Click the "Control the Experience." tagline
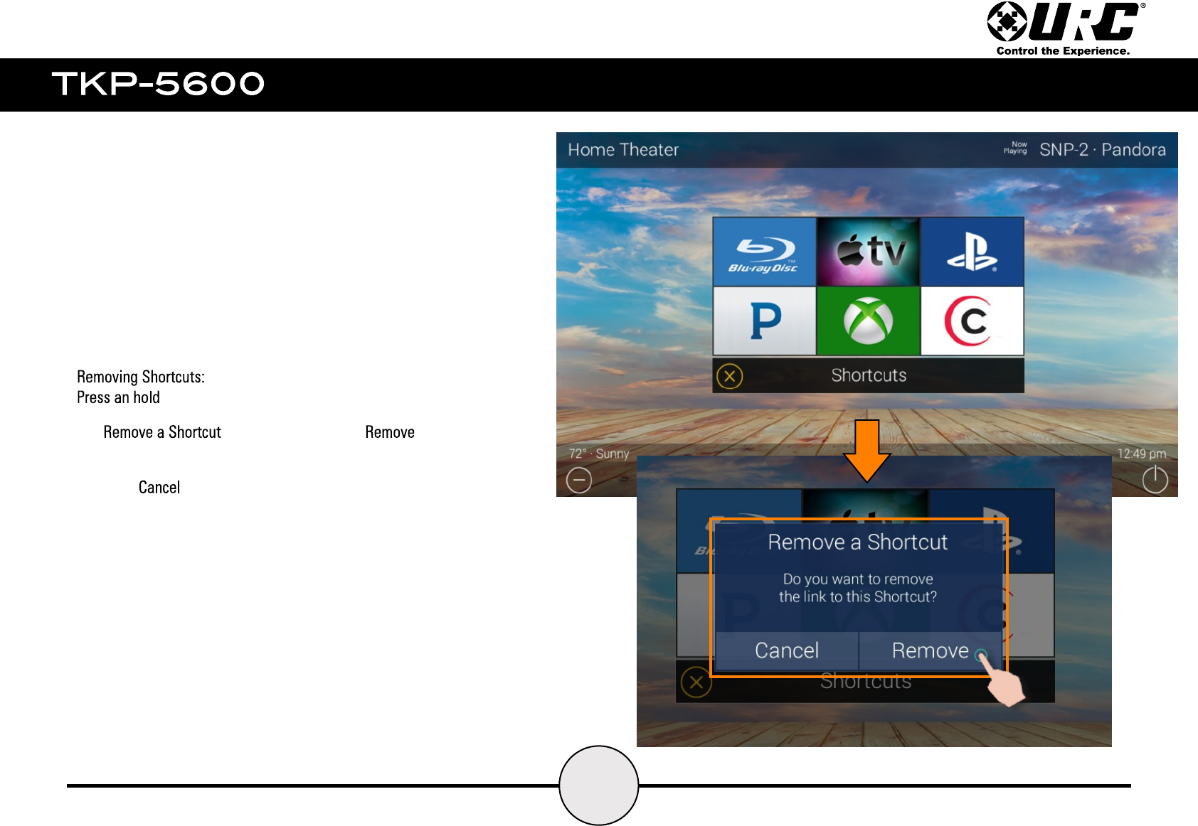Viewport: 1198px width, 826px height. (1063, 50)
